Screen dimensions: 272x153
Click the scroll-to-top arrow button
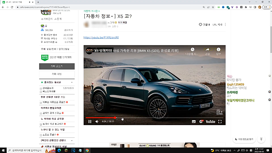261,139
